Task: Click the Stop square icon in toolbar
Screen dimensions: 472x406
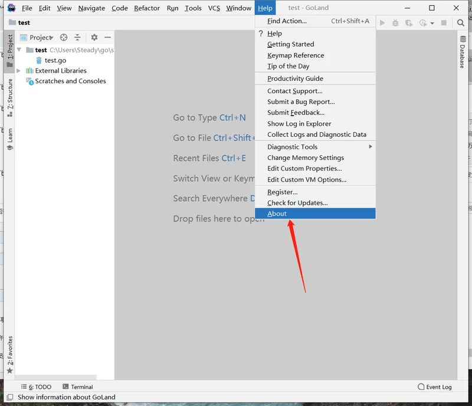Action: [444, 23]
